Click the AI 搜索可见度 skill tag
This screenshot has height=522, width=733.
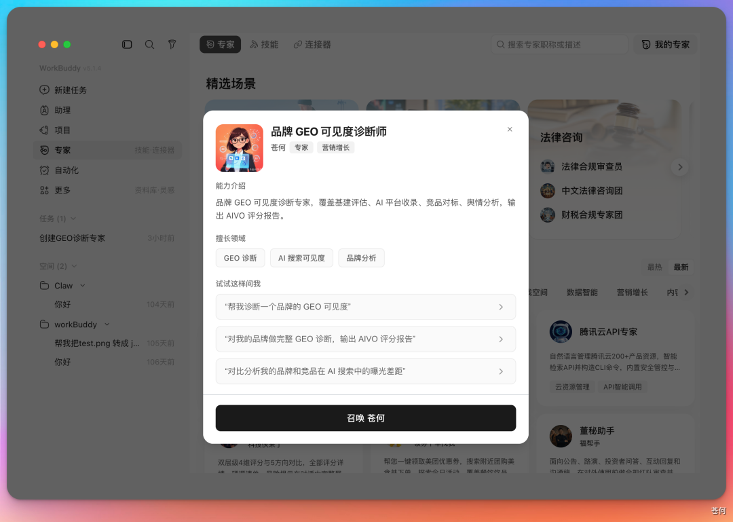[x=301, y=258]
